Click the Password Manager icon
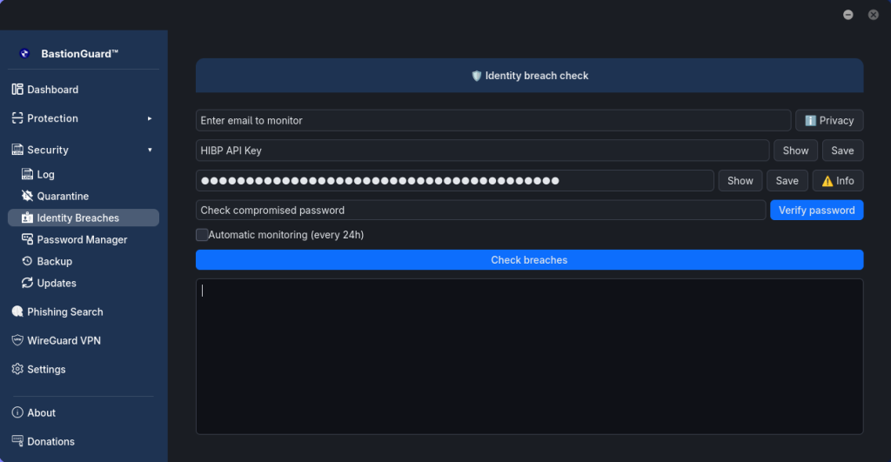Viewport: 891px width, 462px height. tap(27, 239)
